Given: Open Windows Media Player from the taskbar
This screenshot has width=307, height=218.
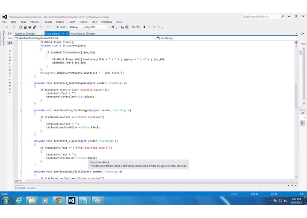Looking at the screenshot, I should pos(45,201).
